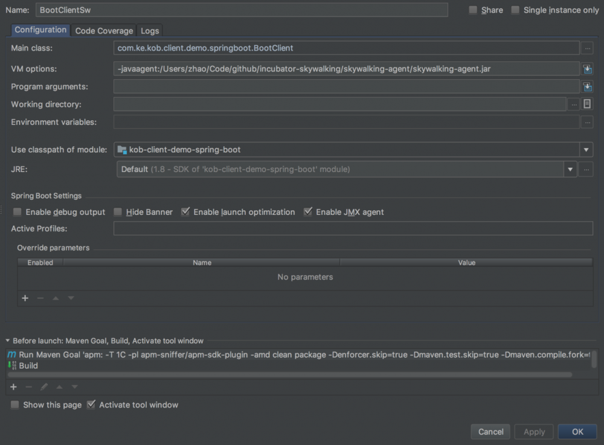Open Environment variables editor dialog
Screen dimensions: 604x445
point(587,122)
